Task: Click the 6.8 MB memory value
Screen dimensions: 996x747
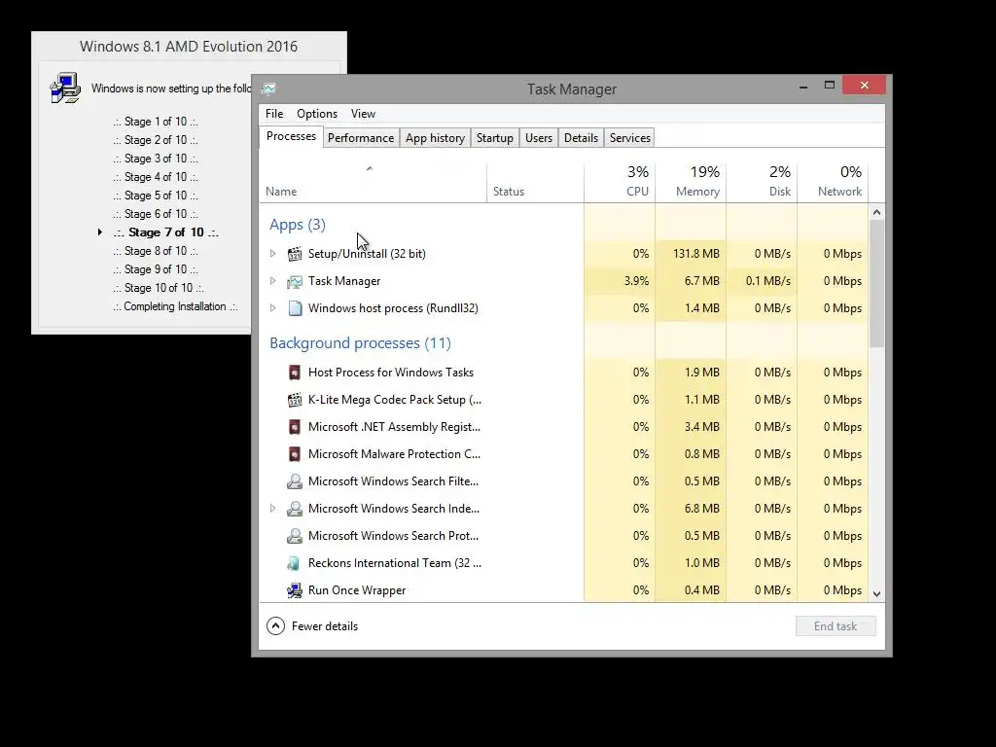Action: (702, 509)
